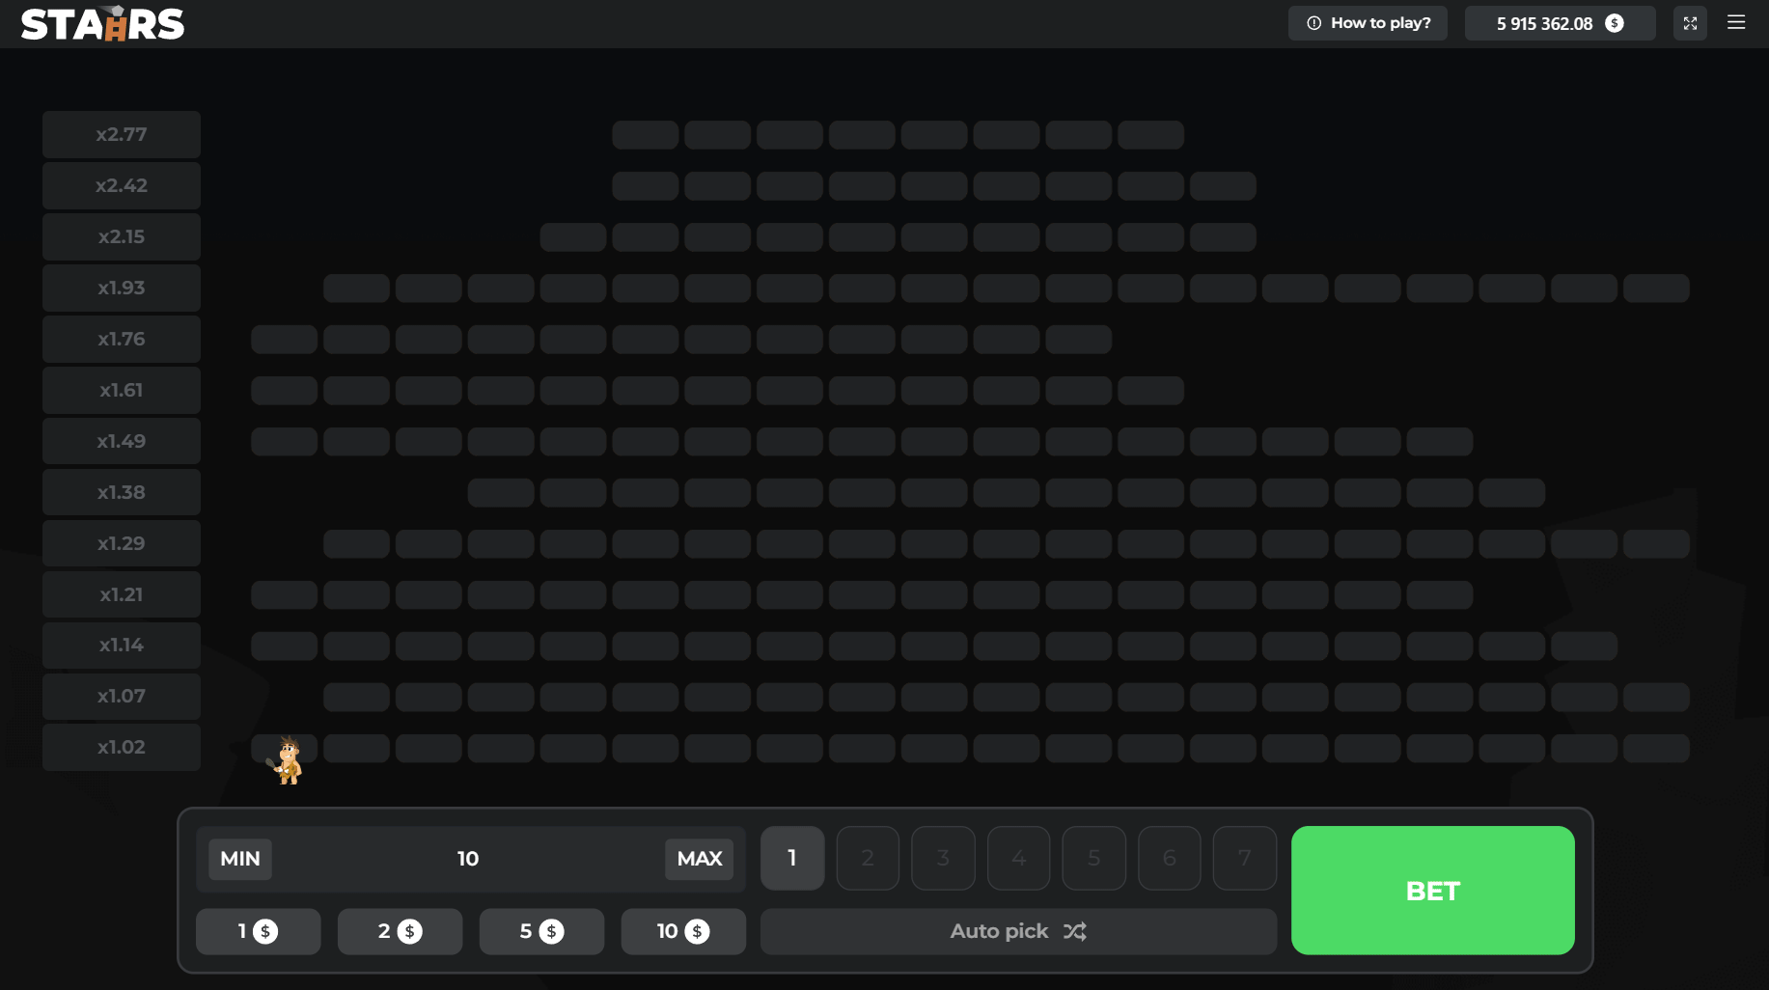
Task: Click the account balance dollar coin icon
Action: coord(1615,23)
